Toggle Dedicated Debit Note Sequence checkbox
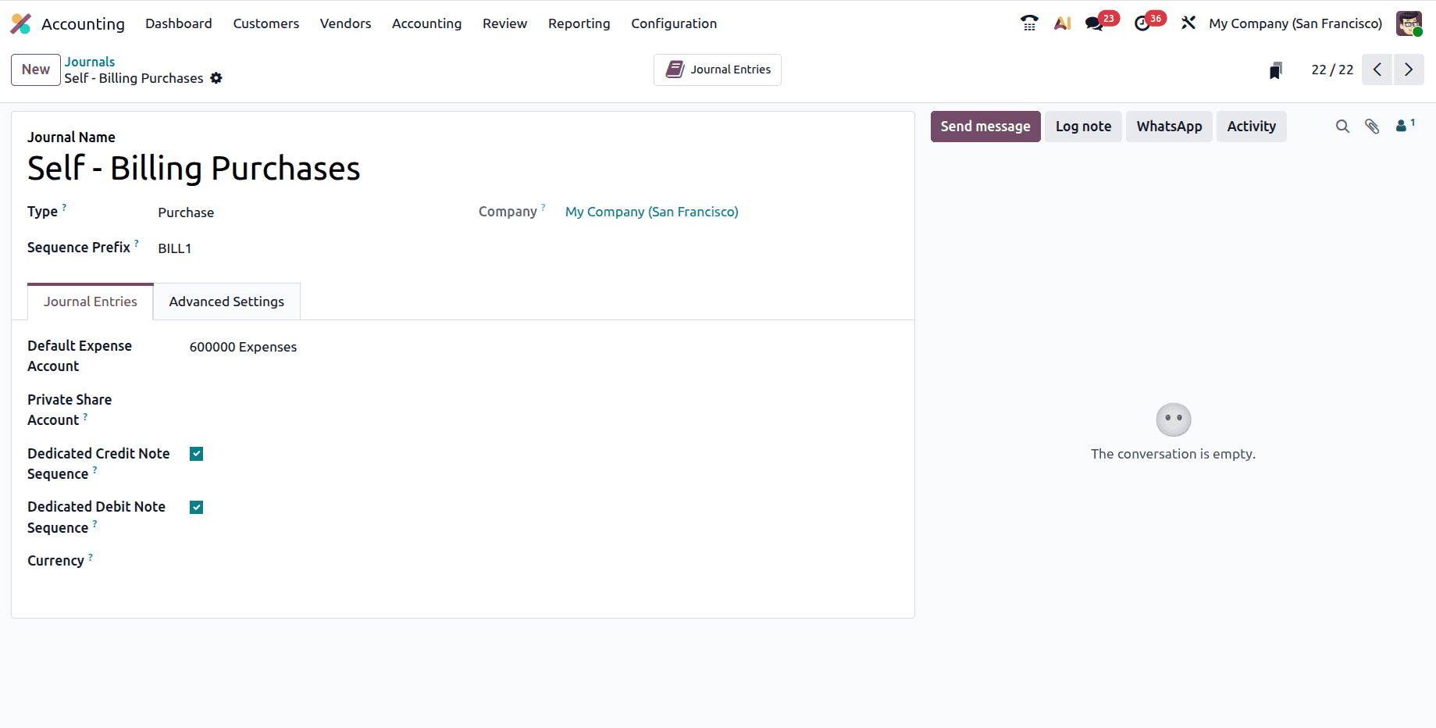1436x728 pixels. [197, 508]
